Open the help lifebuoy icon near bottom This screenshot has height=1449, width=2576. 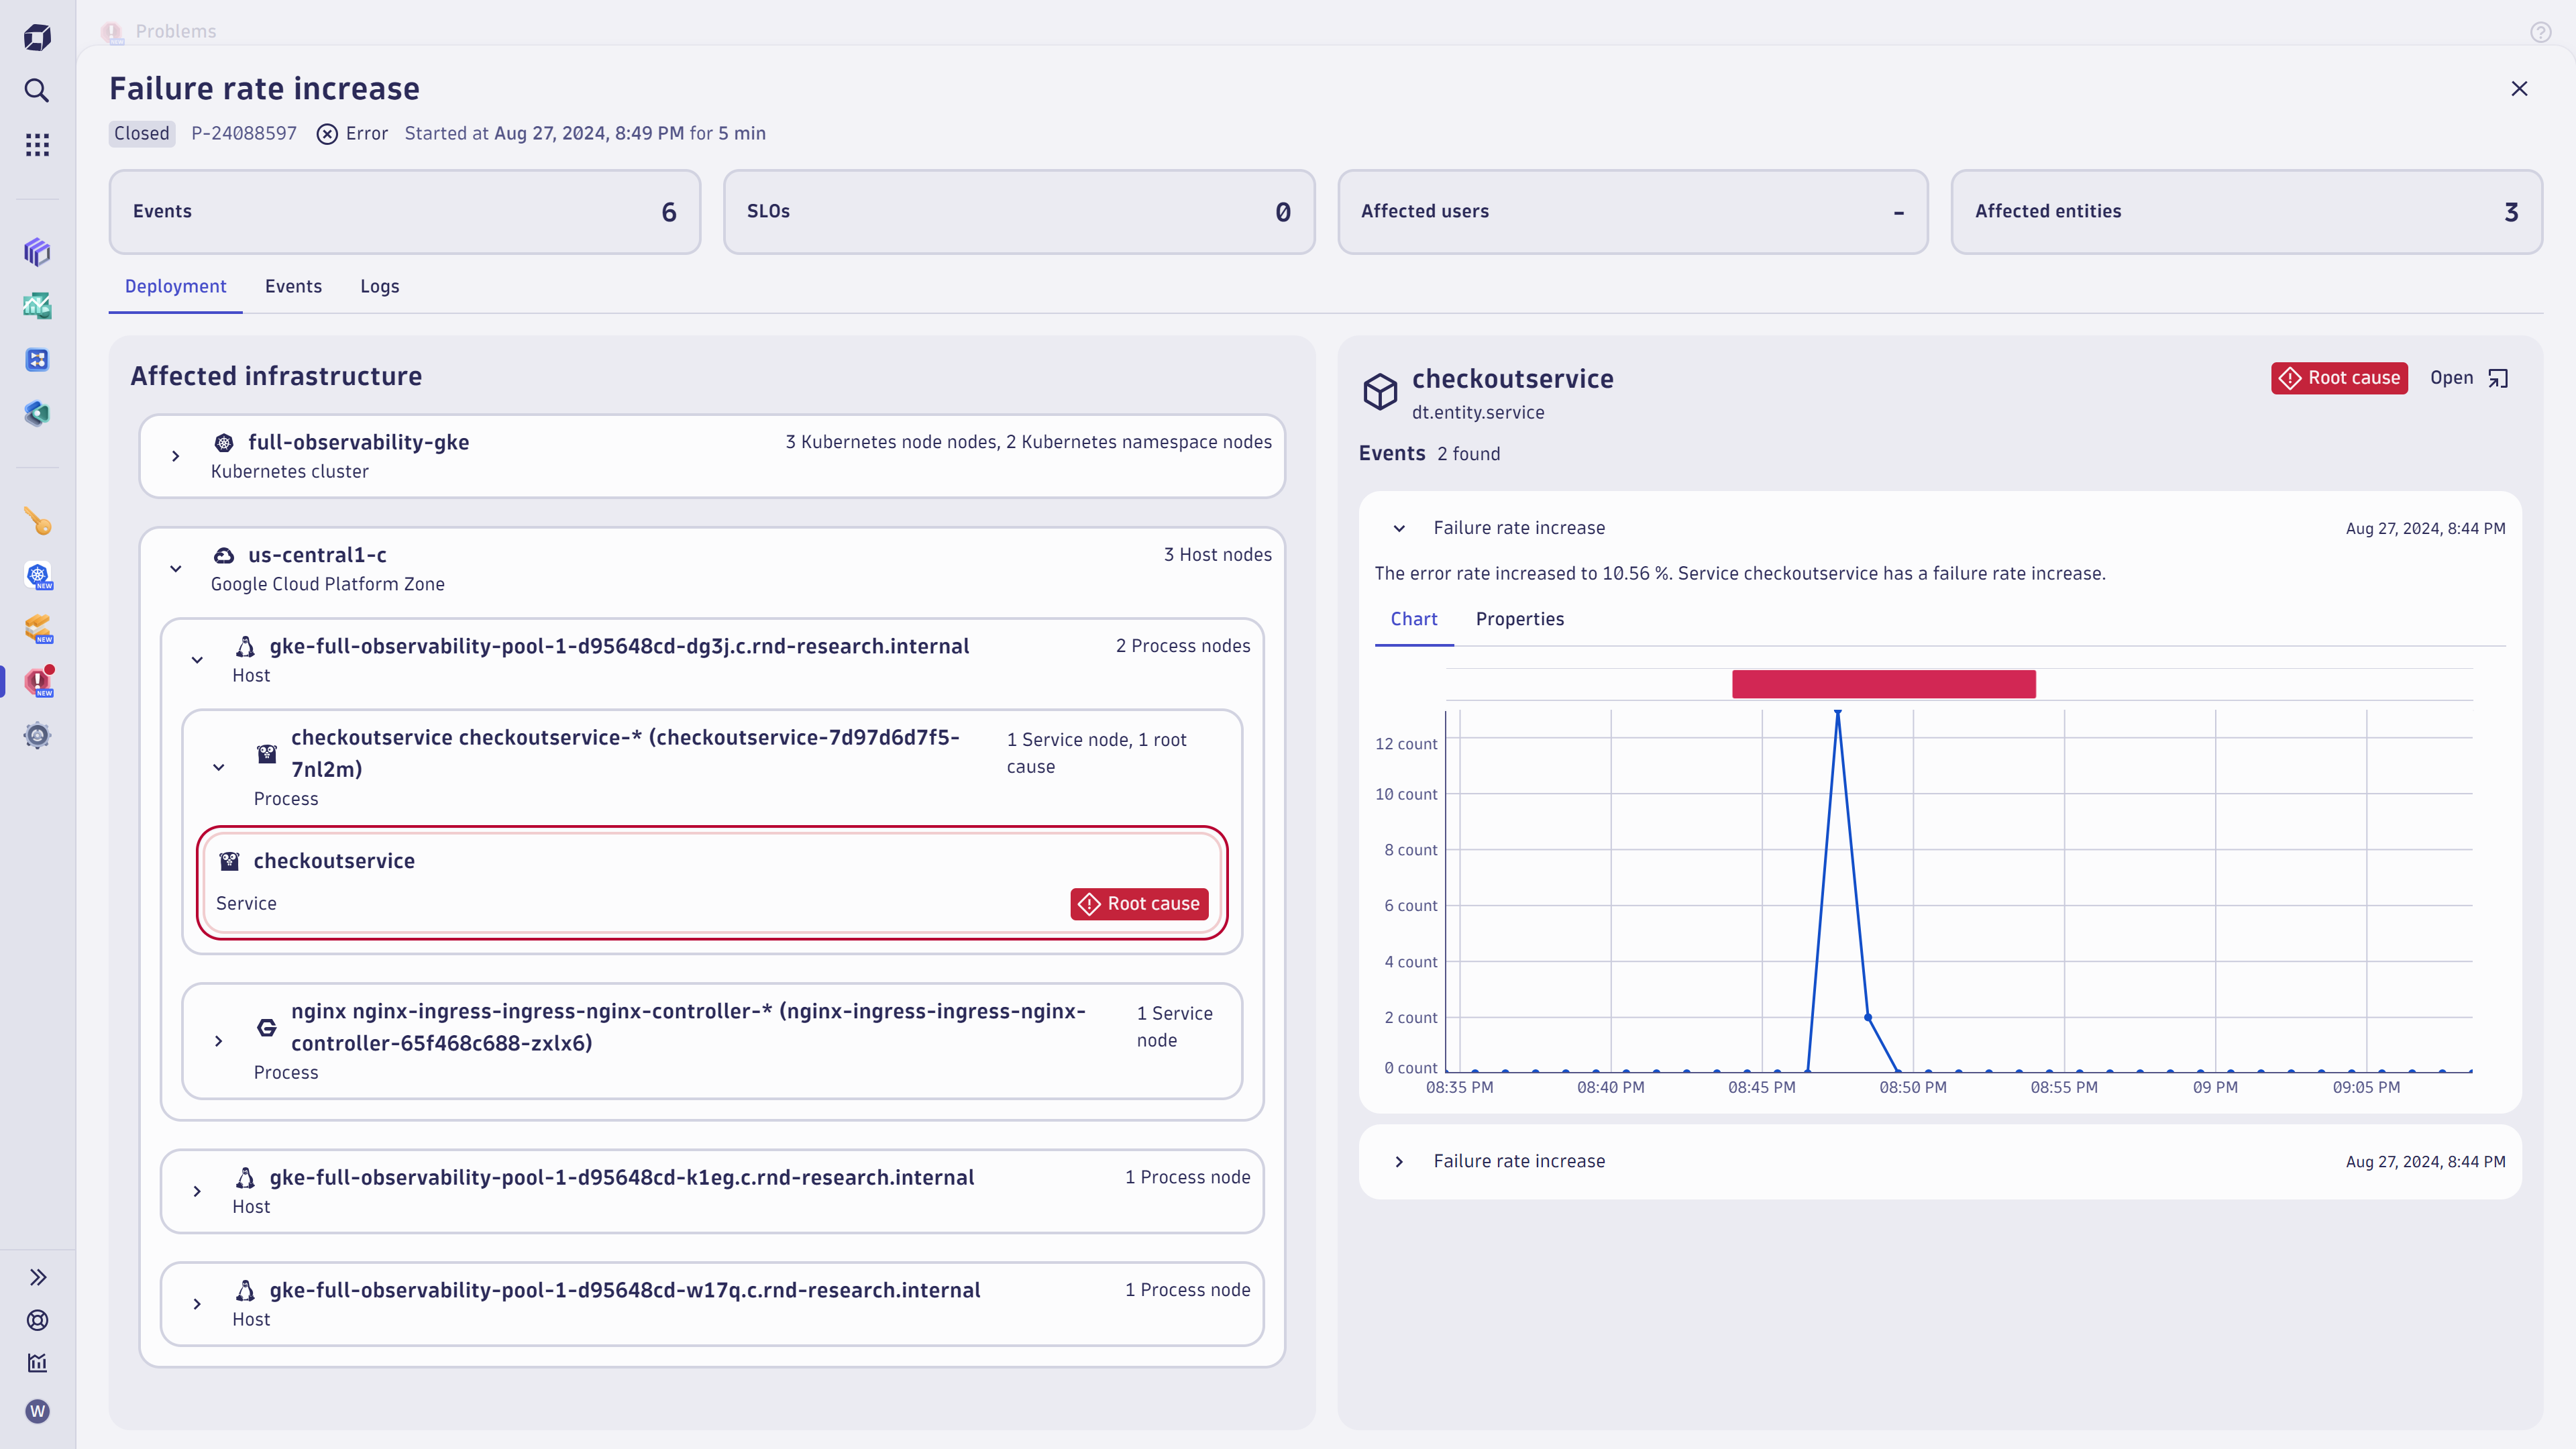click(37, 1320)
